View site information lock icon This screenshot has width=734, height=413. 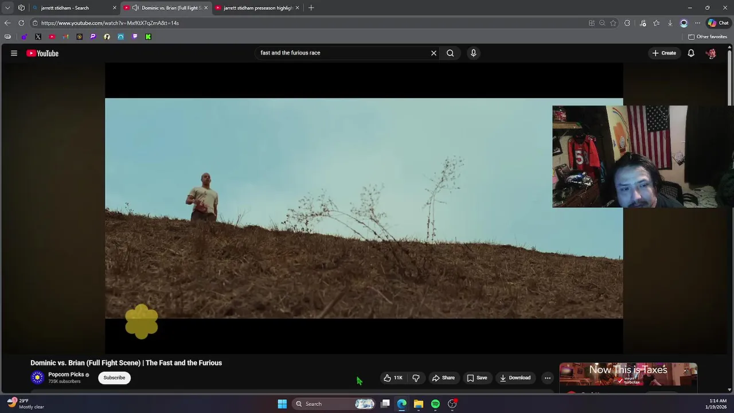[x=35, y=23]
